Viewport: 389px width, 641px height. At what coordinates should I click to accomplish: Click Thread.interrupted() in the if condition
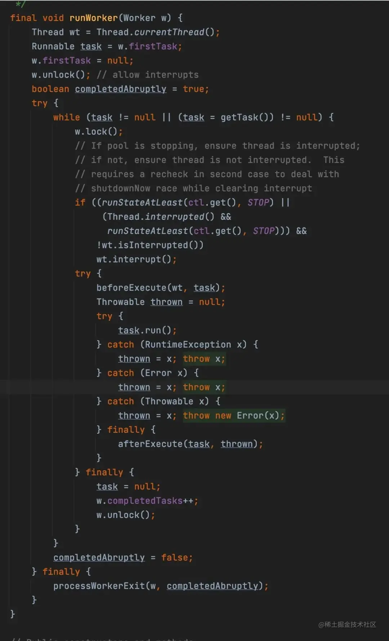point(161,217)
